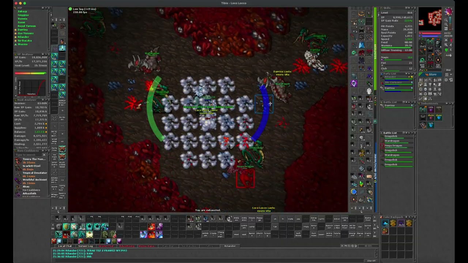
Task: Close the Boss Cooldowns panel
Action: pyautogui.click(x=49, y=151)
